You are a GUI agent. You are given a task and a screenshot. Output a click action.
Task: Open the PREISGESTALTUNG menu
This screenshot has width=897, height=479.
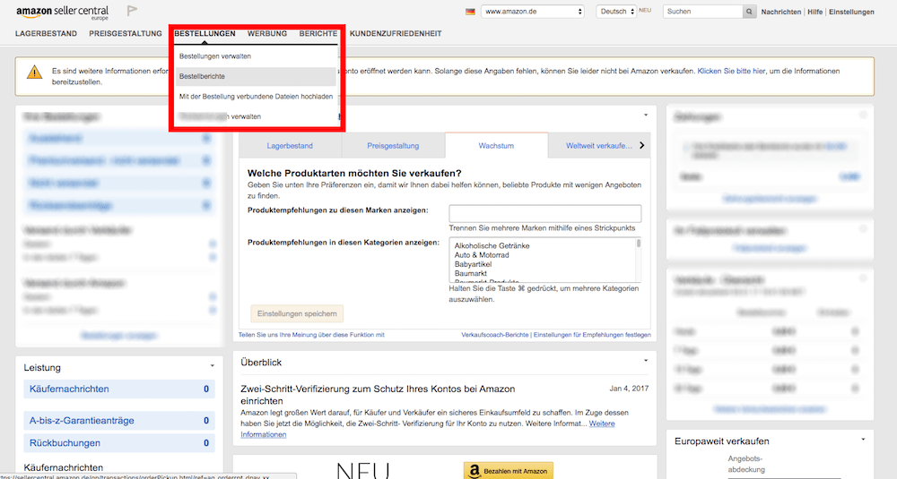pos(126,34)
